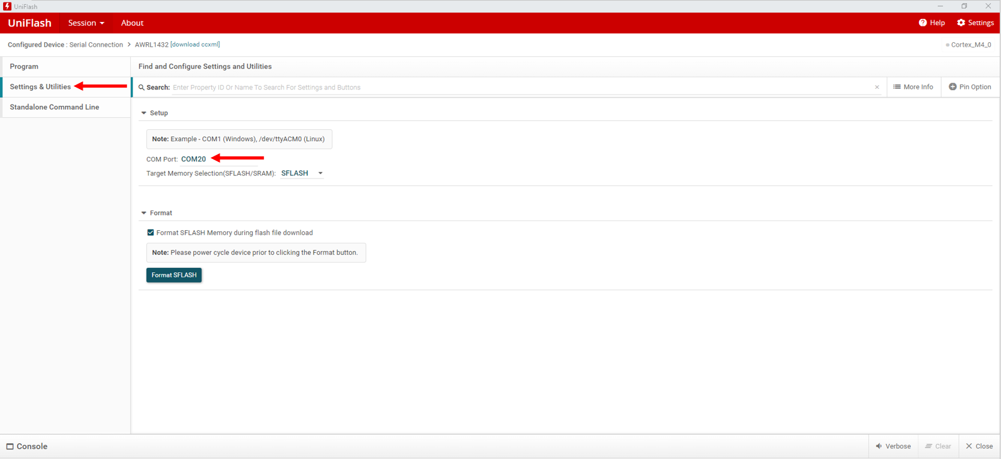
Task: Restore the UniFlash window size
Action: click(964, 6)
